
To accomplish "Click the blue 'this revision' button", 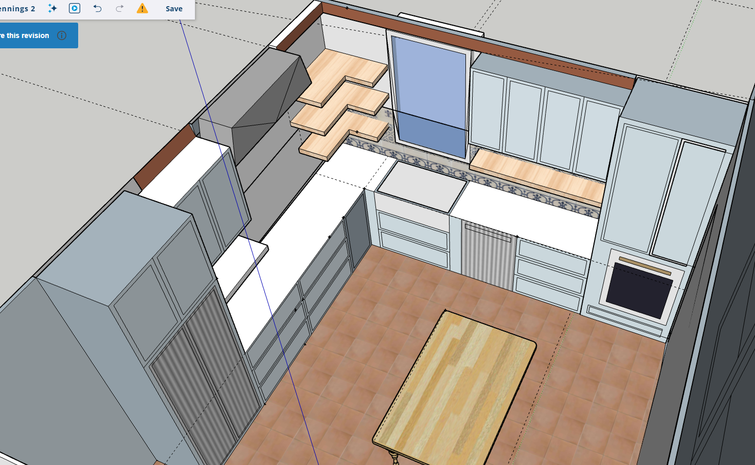I will click(x=26, y=35).
